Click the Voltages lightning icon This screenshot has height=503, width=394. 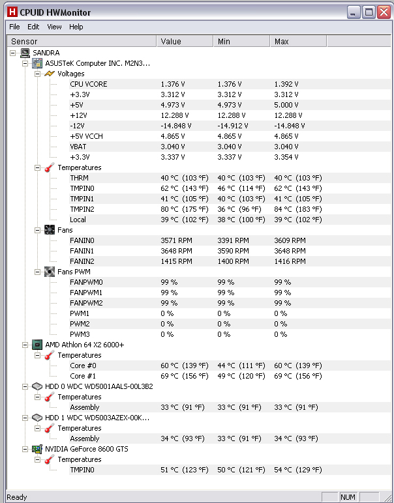click(x=50, y=74)
